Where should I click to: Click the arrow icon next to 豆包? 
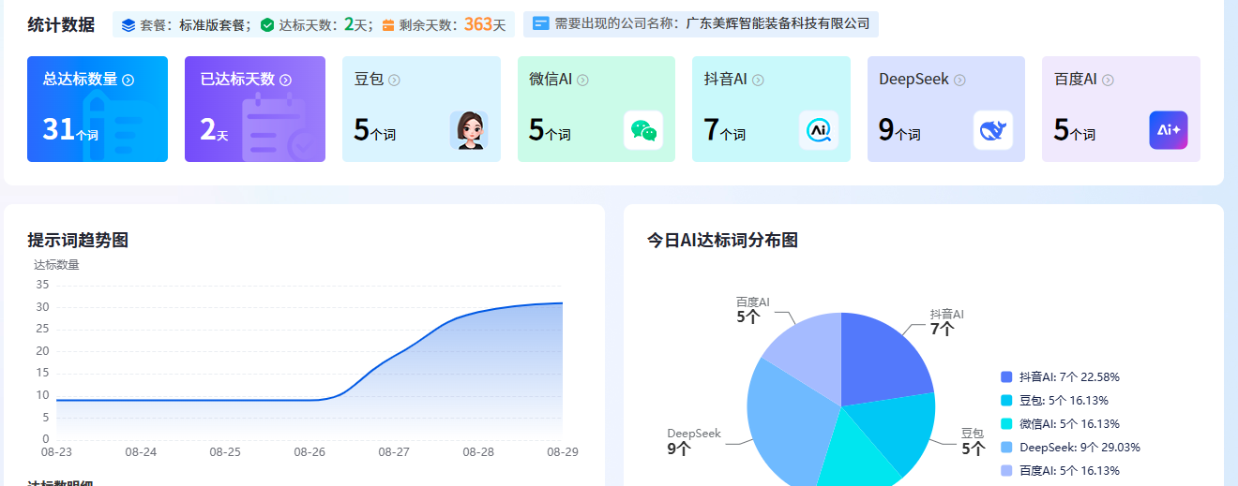coord(394,81)
